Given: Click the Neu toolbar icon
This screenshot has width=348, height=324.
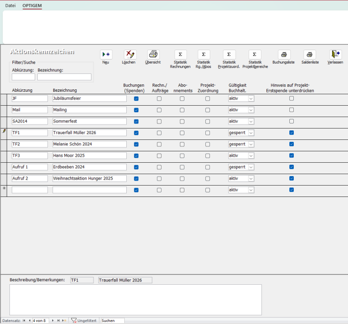Looking at the screenshot, I should point(106,55).
